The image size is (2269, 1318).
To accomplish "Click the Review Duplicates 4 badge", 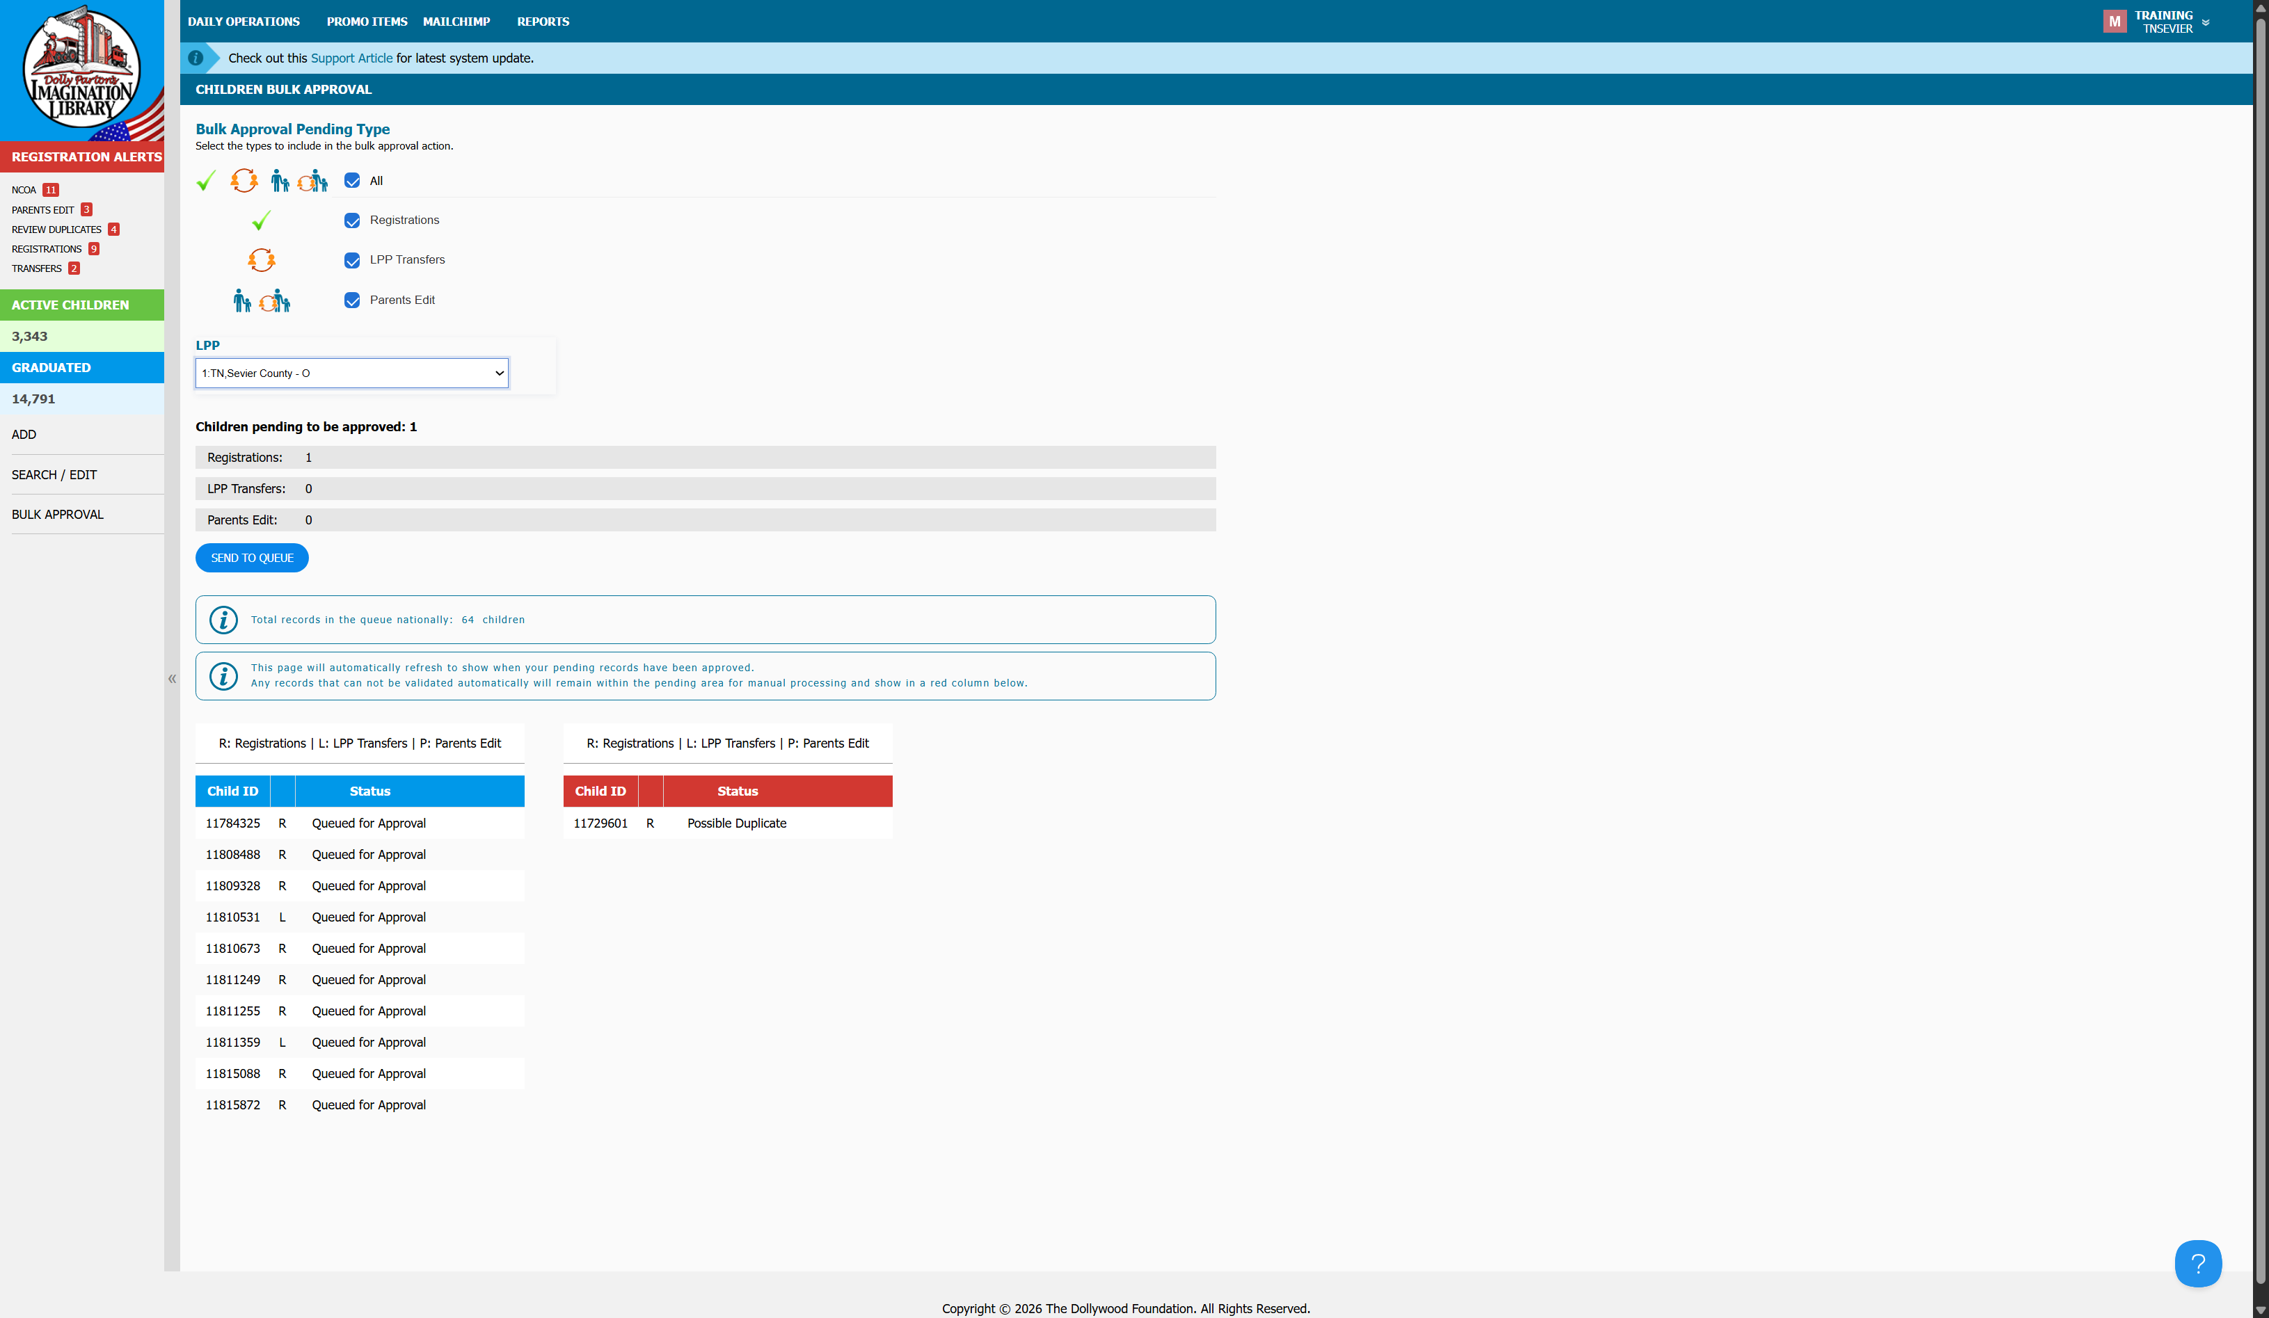I will click(113, 230).
